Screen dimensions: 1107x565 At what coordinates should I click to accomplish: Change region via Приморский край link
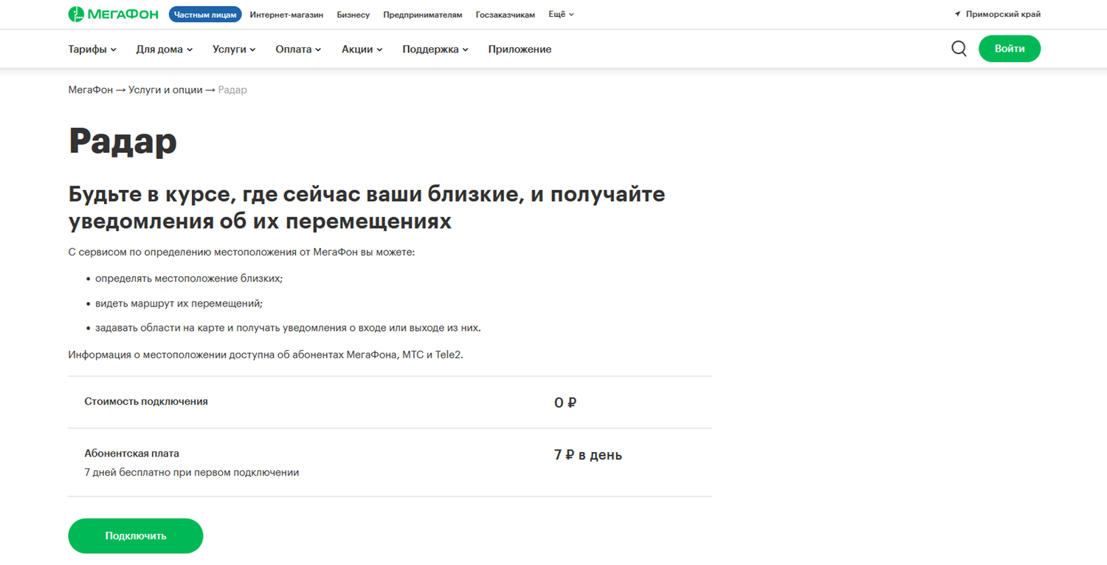point(1003,14)
